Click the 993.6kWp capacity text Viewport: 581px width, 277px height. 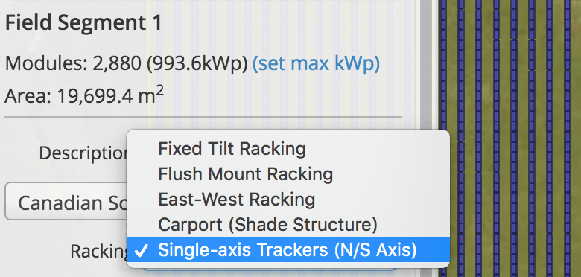tap(197, 64)
